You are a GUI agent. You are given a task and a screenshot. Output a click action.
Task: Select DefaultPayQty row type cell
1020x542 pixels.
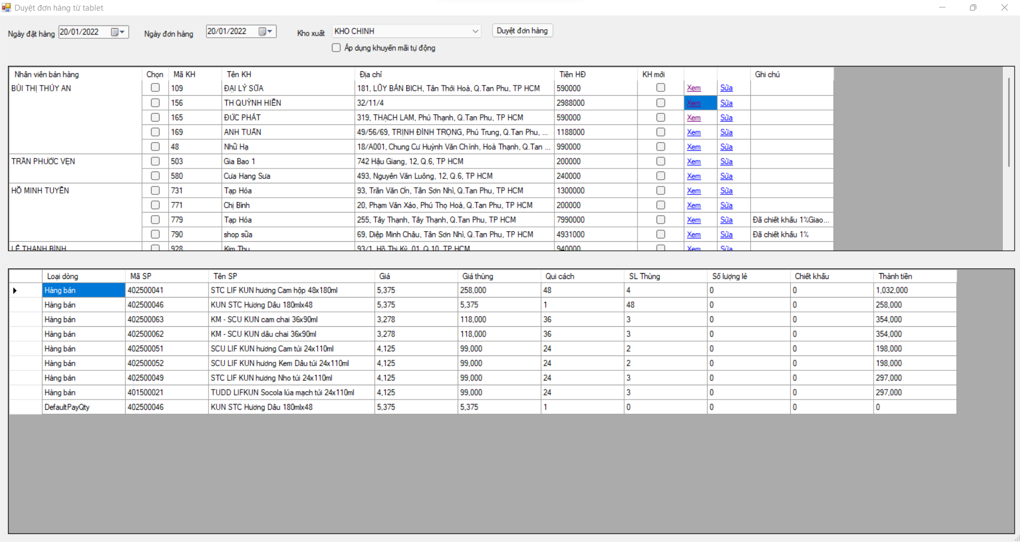(x=84, y=408)
